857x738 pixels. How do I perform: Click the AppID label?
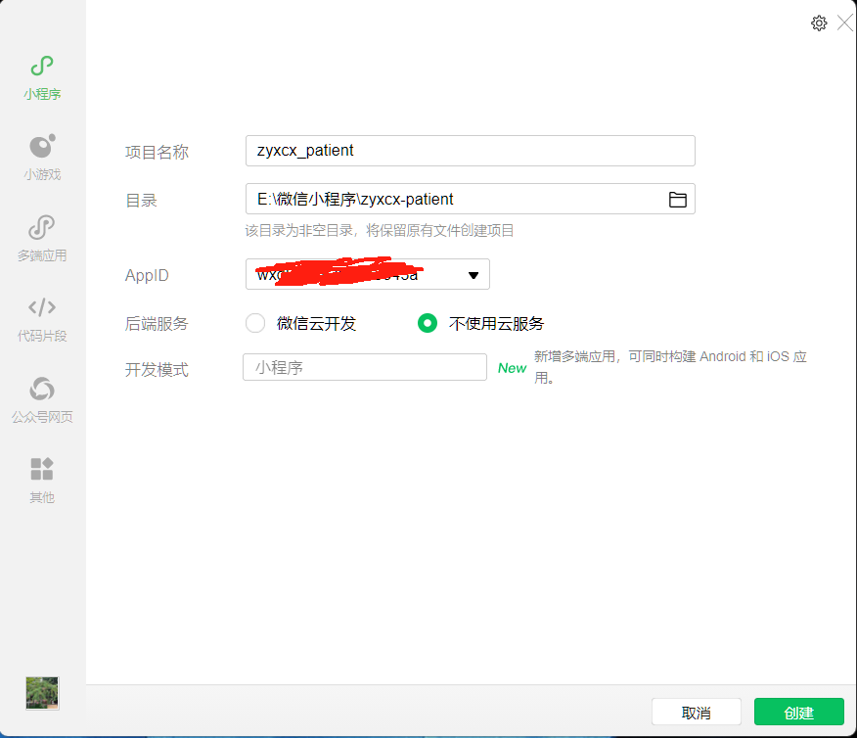point(147,275)
